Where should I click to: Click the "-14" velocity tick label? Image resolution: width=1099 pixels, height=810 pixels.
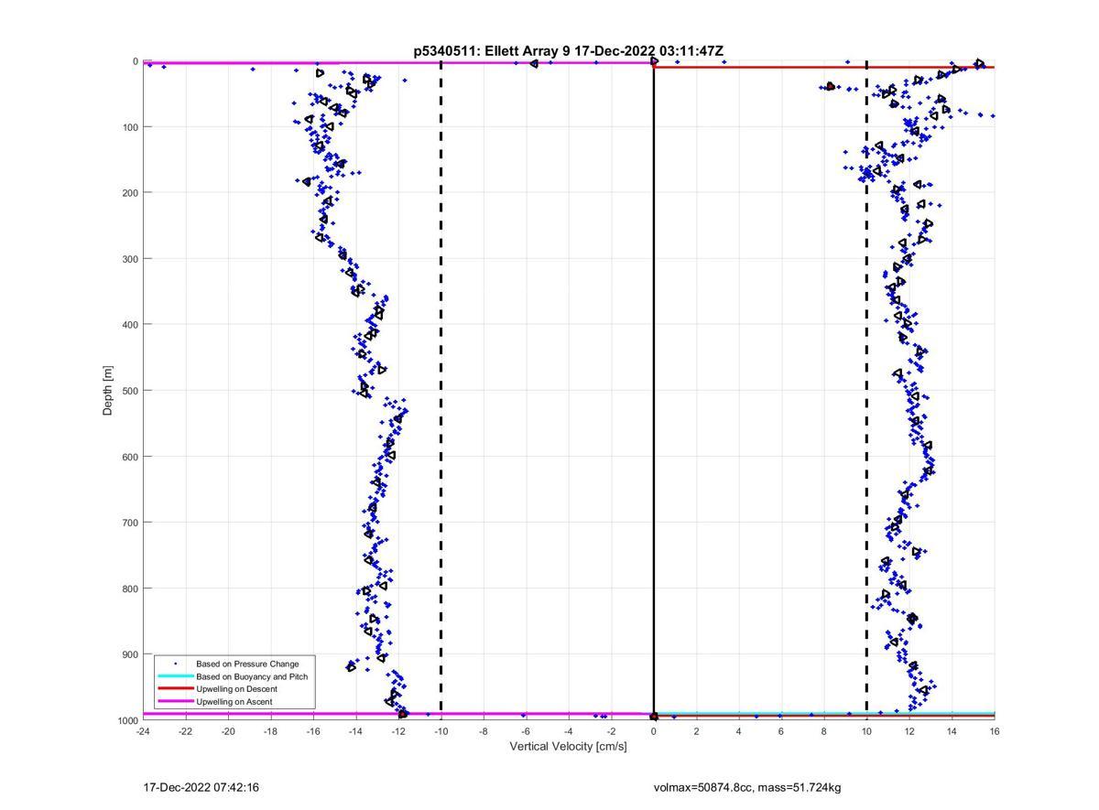[355, 731]
